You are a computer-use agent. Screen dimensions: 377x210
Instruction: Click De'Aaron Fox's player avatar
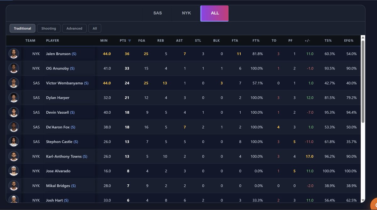(14, 127)
